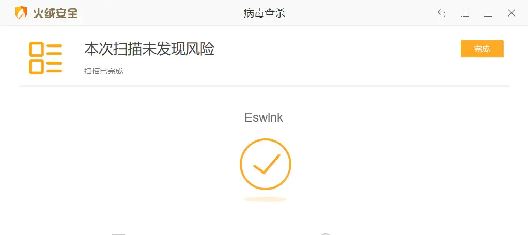528x235 pixels.
Task: Click the Eswlnk label
Action: coord(263,118)
